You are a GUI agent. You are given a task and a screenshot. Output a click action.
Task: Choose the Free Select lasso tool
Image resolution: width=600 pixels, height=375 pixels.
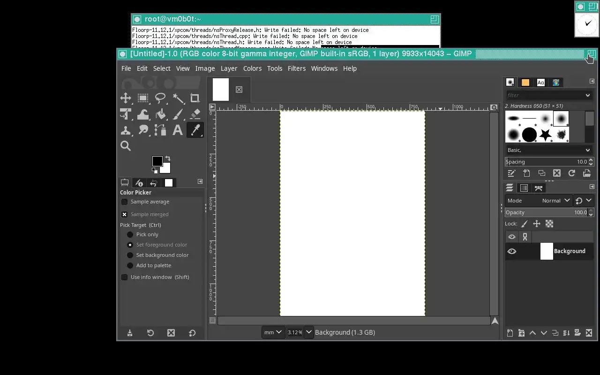[160, 98]
